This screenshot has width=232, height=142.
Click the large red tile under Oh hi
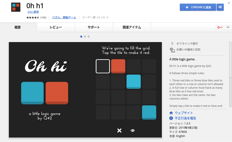[x=57, y=93]
